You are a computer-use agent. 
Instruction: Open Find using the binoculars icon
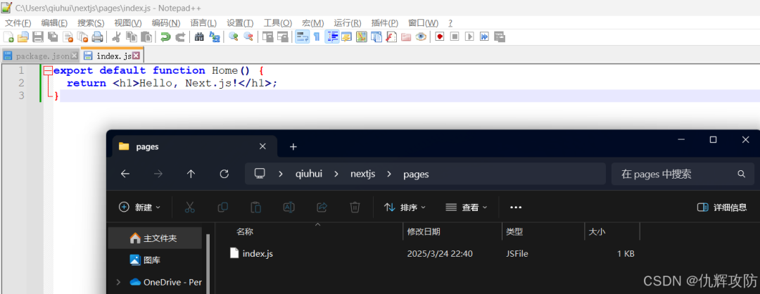coord(198,37)
